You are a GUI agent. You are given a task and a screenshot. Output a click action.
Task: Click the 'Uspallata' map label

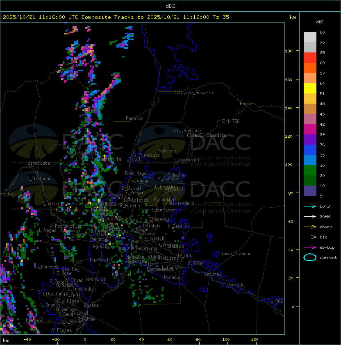coord(39,163)
